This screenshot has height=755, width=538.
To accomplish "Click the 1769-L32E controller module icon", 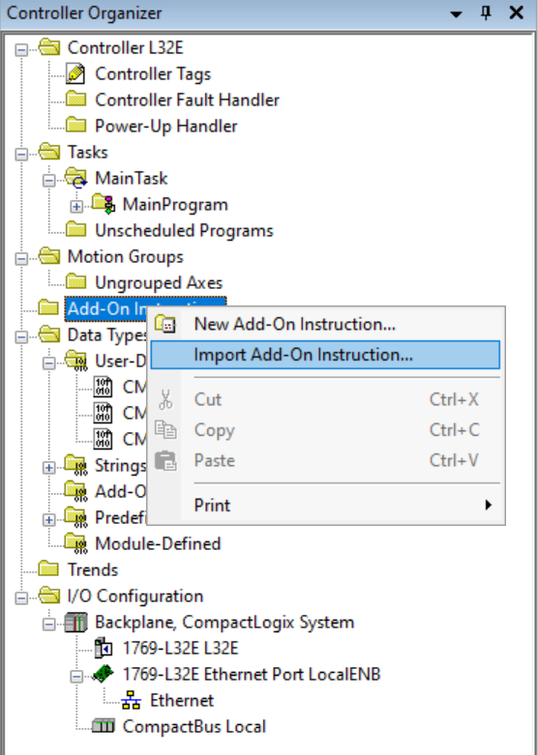I will click(x=104, y=648).
